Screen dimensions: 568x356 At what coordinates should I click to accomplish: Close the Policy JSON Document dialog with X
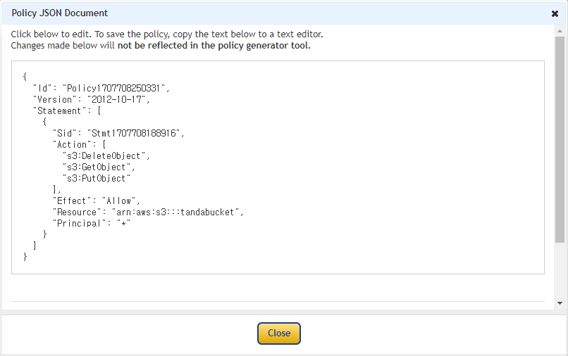click(555, 13)
